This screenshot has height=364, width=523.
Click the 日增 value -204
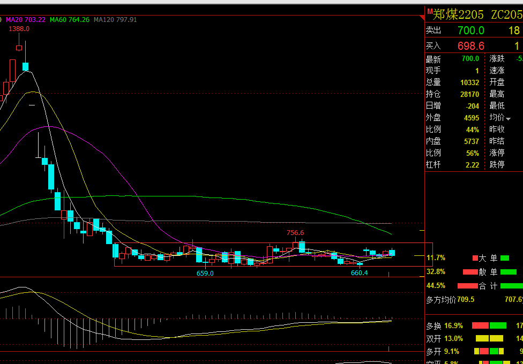(x=472, y=107)
